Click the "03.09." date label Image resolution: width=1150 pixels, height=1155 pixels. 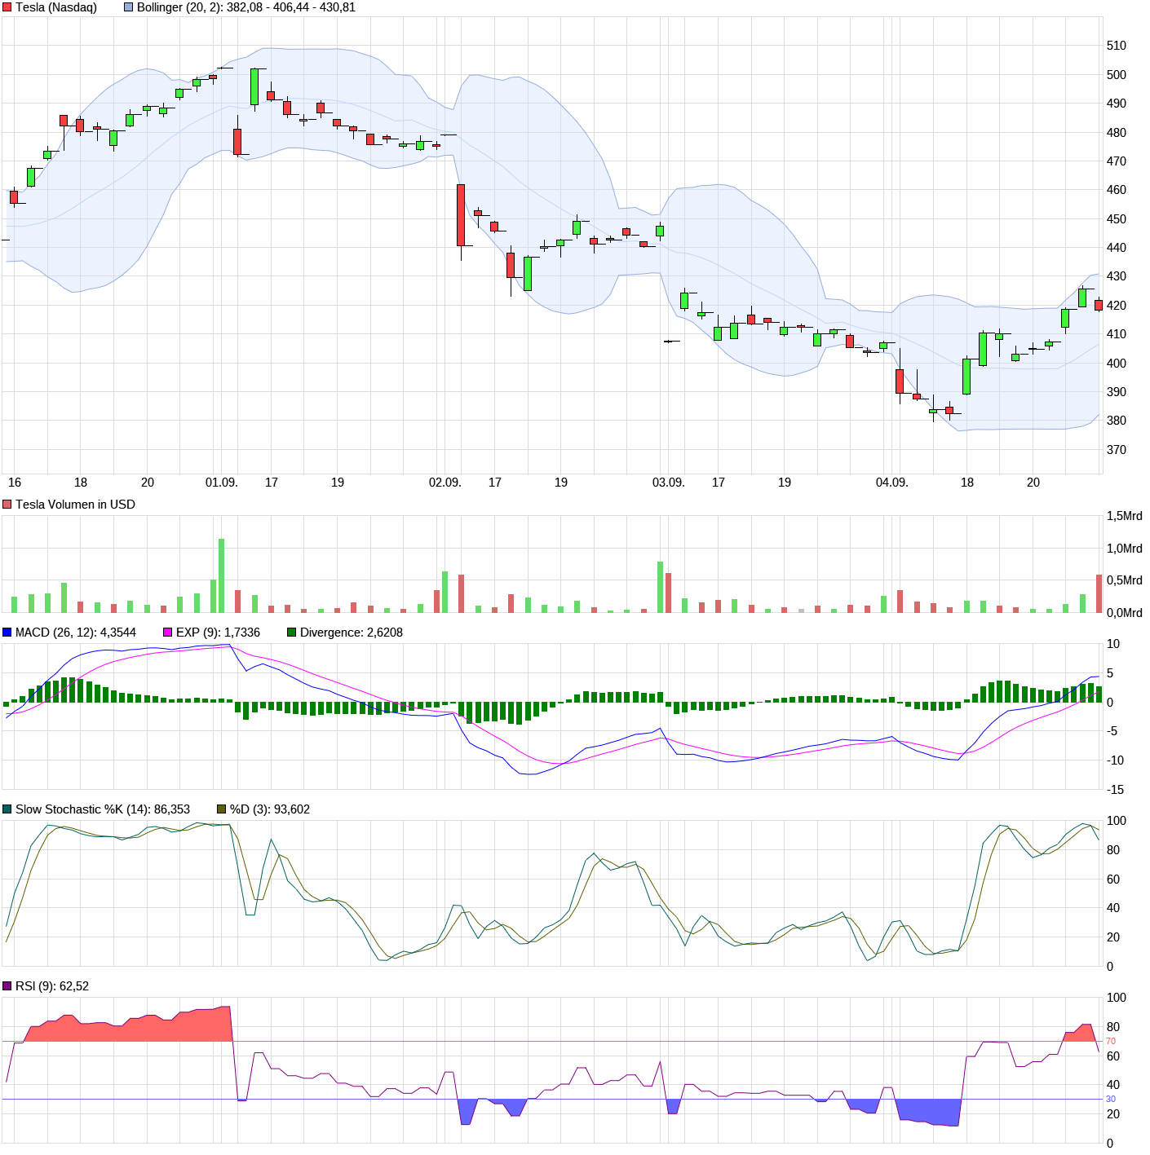coord(669,483)
